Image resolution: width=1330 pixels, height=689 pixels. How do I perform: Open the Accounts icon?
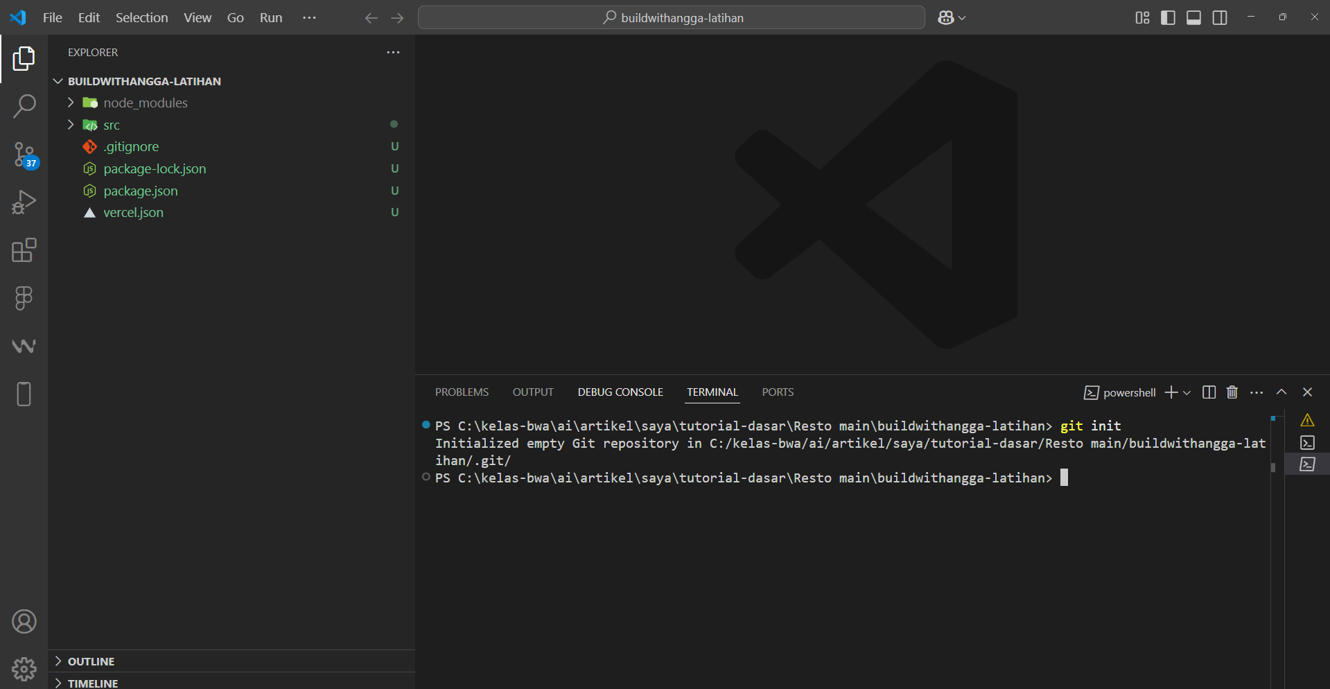(24, 622)
